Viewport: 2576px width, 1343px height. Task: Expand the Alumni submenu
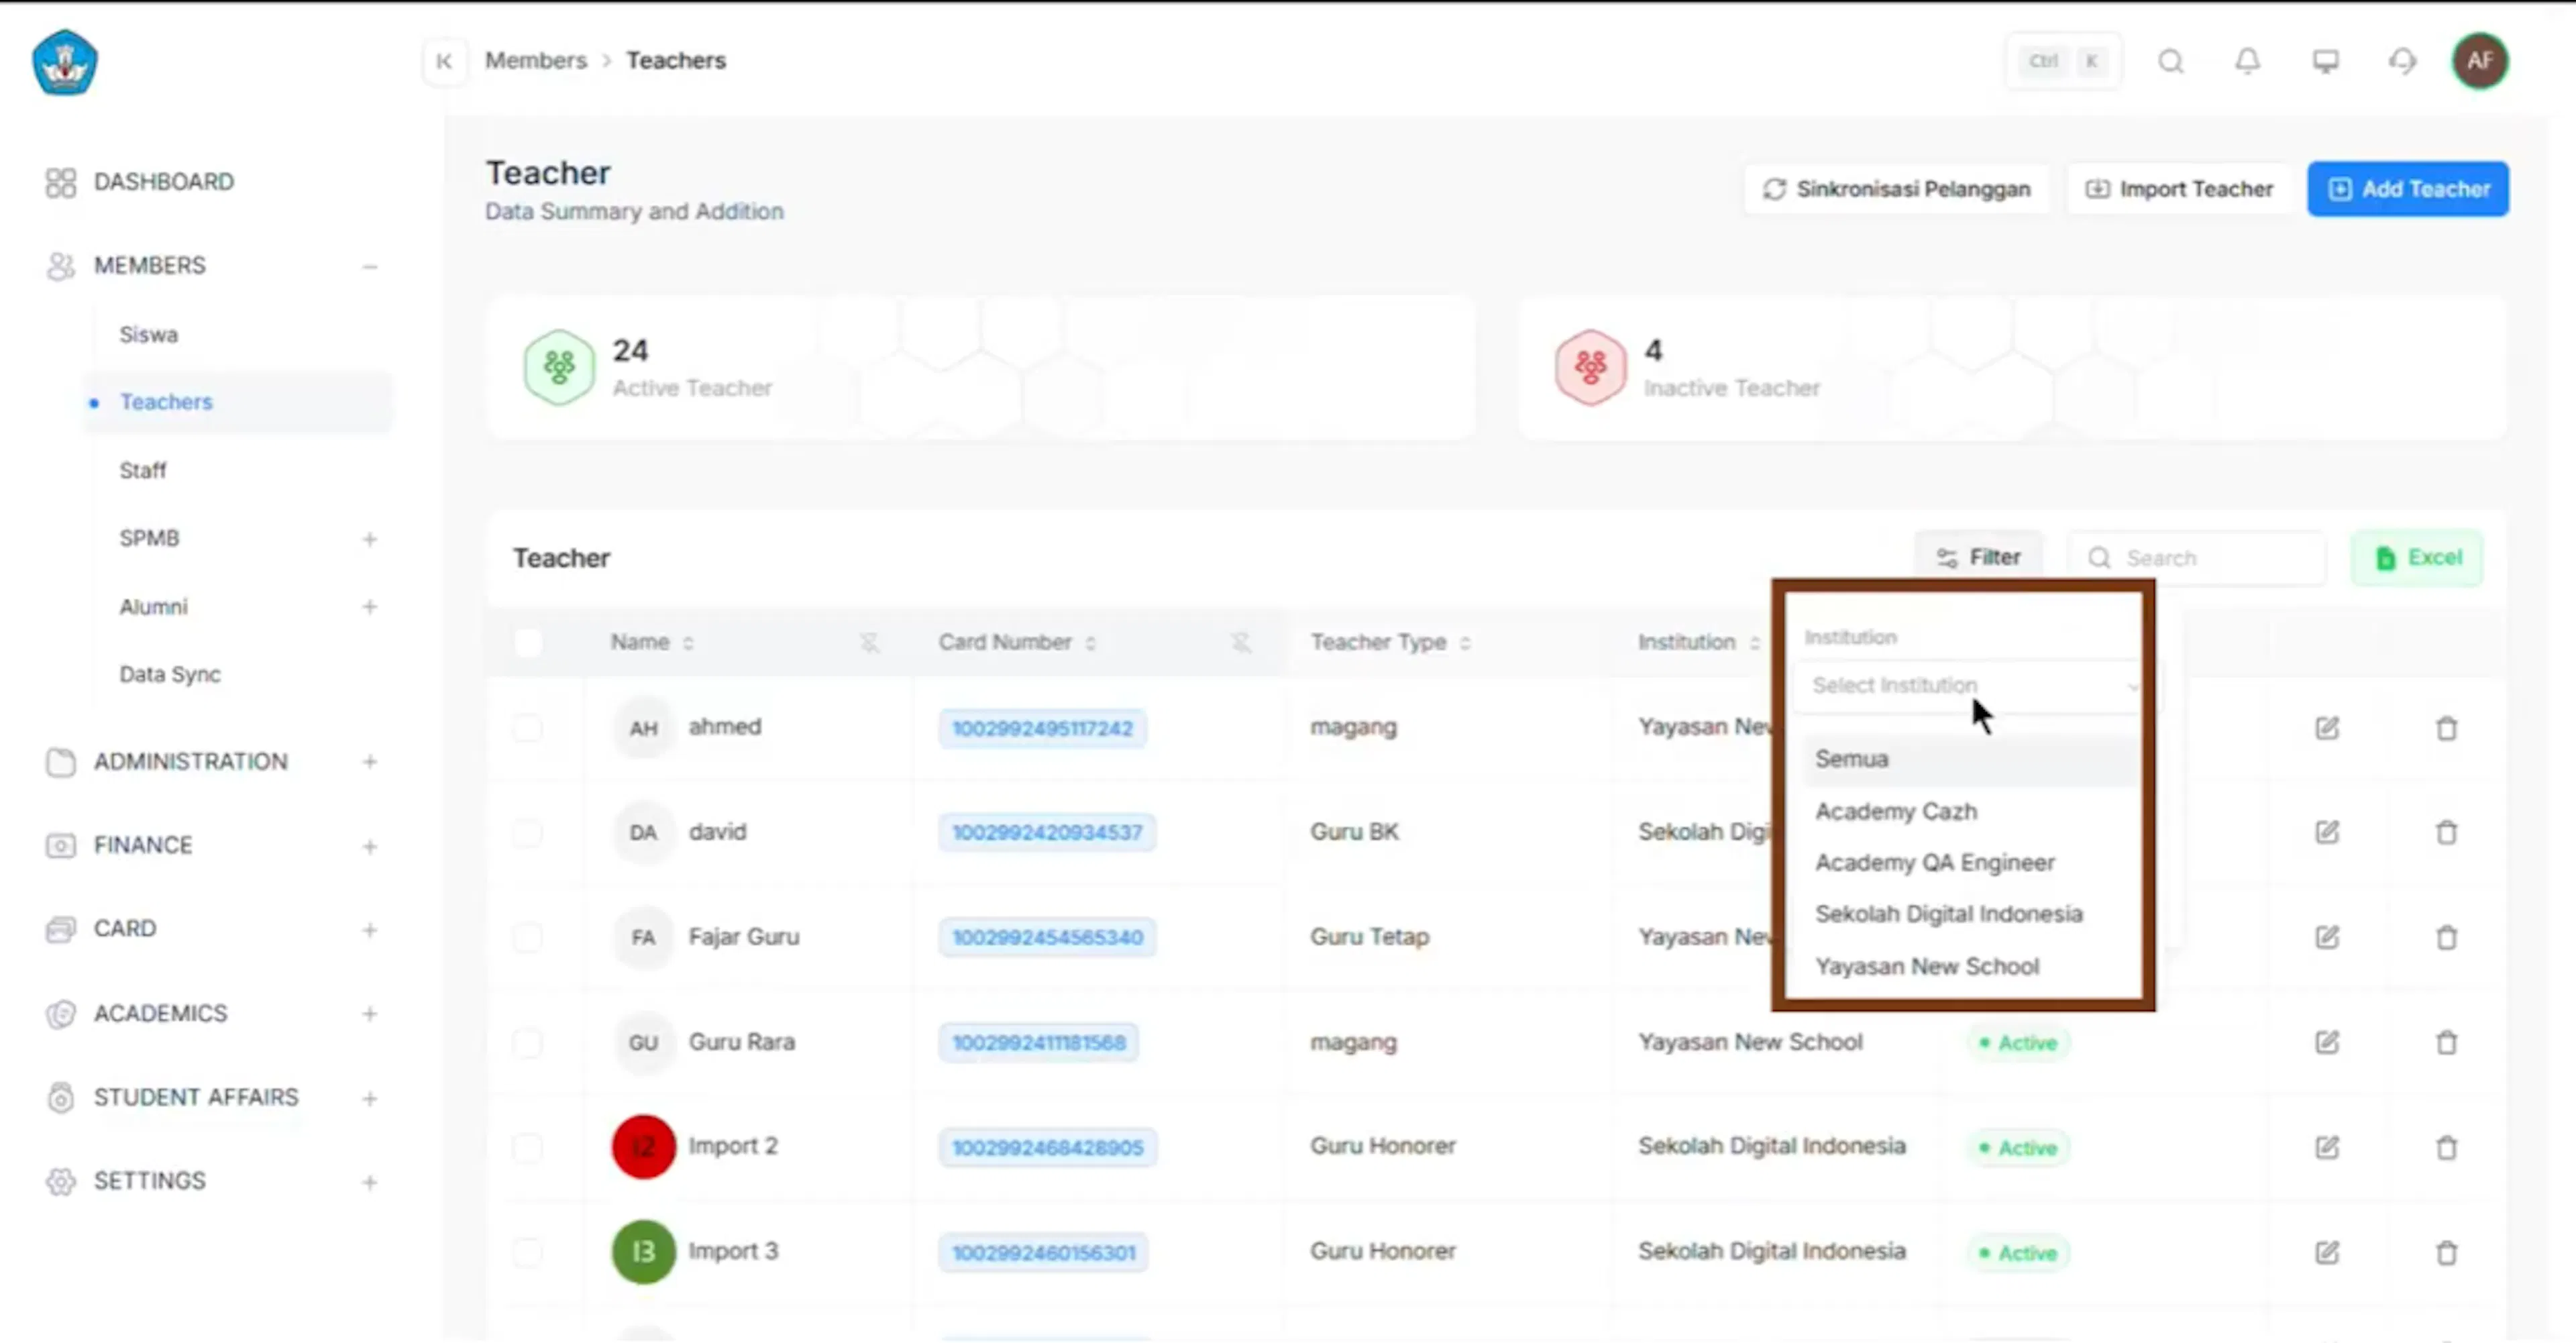pos(369,607)
